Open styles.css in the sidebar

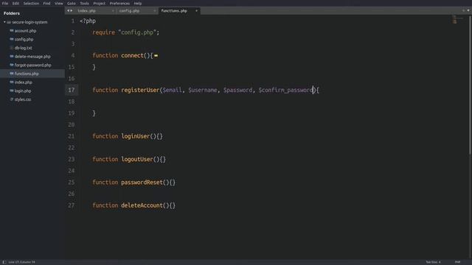coord(23,99)
